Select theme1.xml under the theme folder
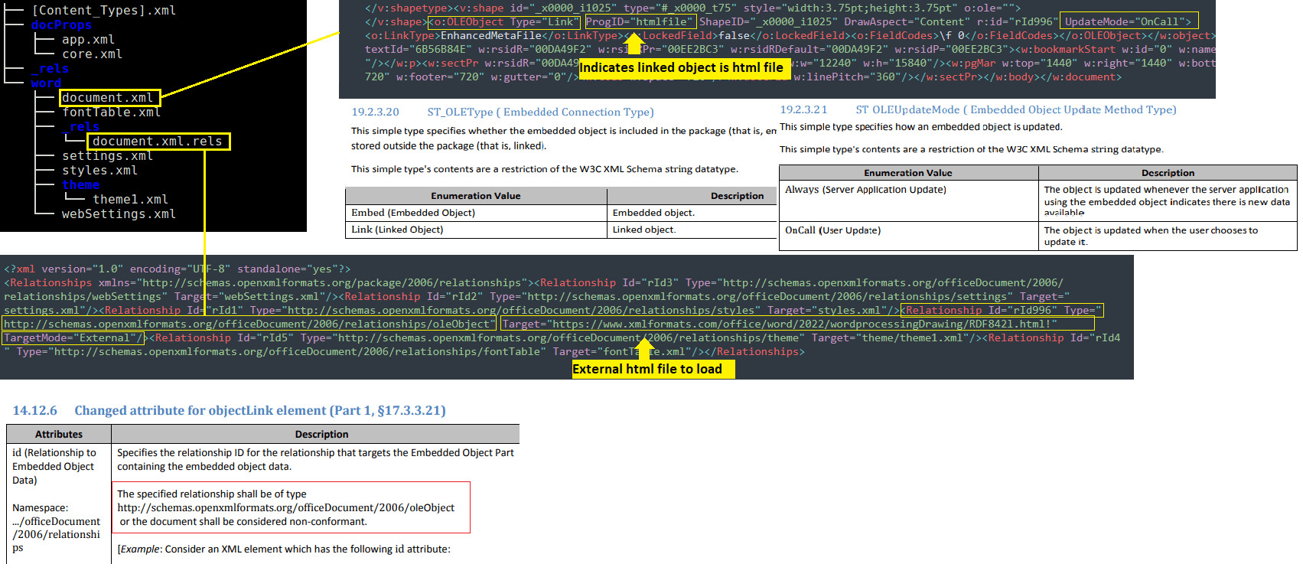Viewport: 1303px width, 577px height. click(130, 200)
